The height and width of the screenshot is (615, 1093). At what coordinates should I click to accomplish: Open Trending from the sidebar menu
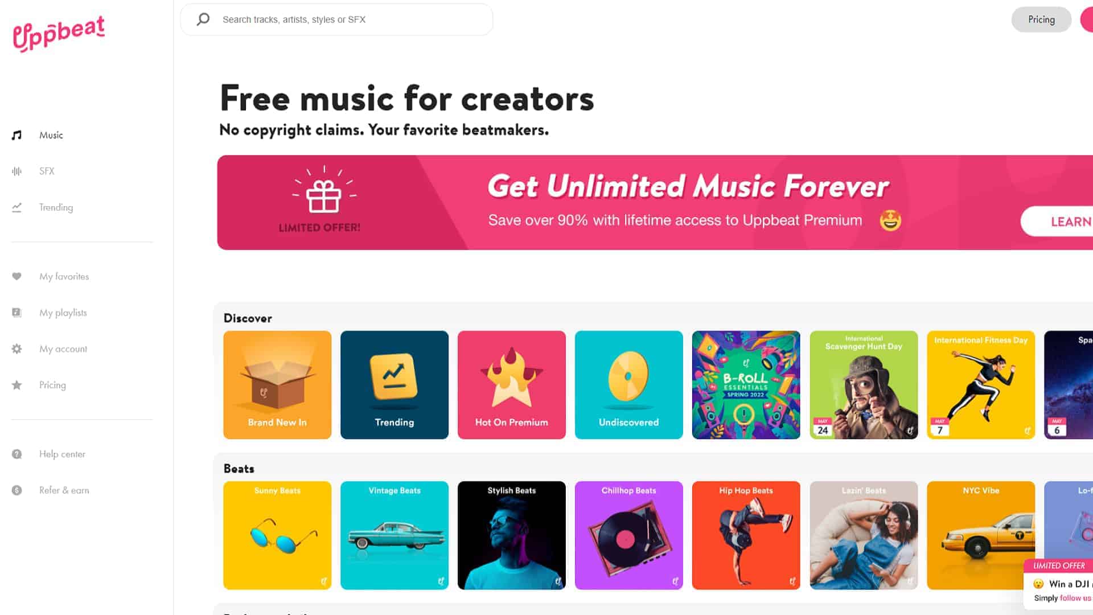[56, 207]
